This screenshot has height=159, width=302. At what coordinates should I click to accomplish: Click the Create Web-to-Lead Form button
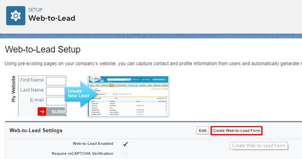[236, 131]
